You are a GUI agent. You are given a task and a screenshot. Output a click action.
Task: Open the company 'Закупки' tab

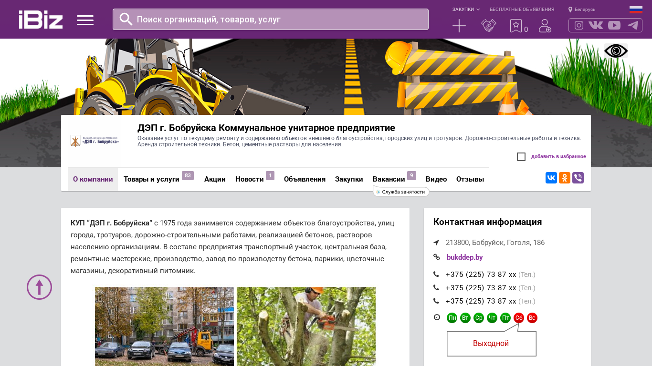(349, 179)
